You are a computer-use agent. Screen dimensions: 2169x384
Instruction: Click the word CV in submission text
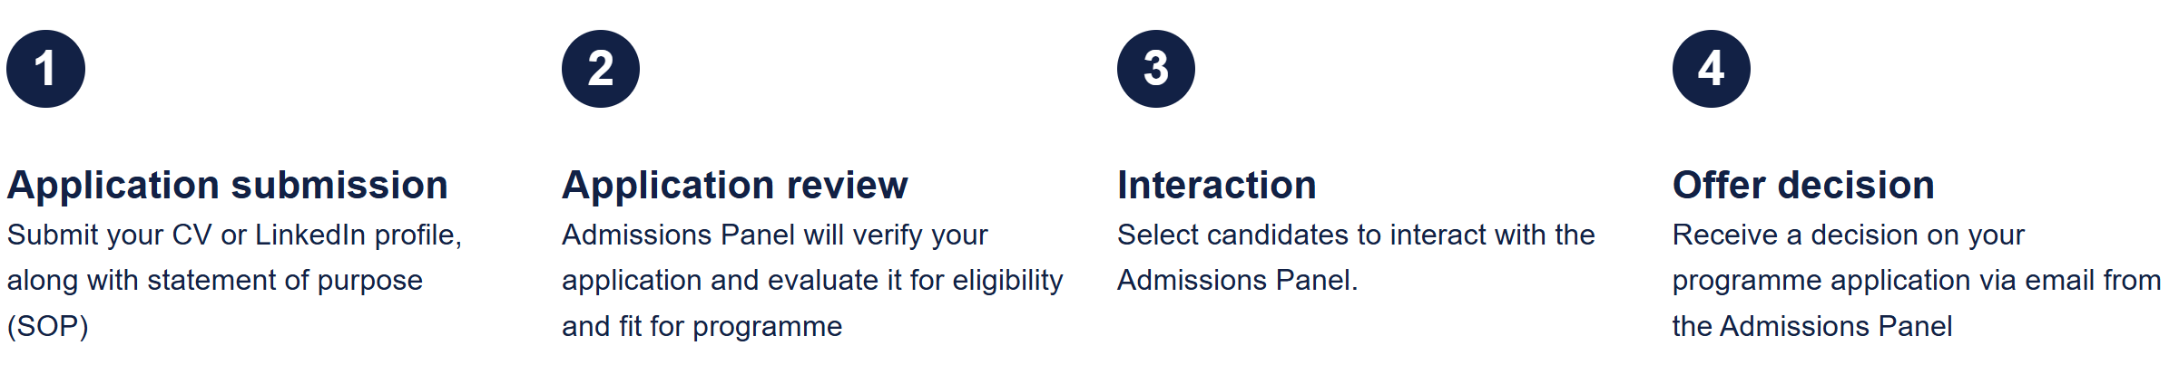(191, 235)
